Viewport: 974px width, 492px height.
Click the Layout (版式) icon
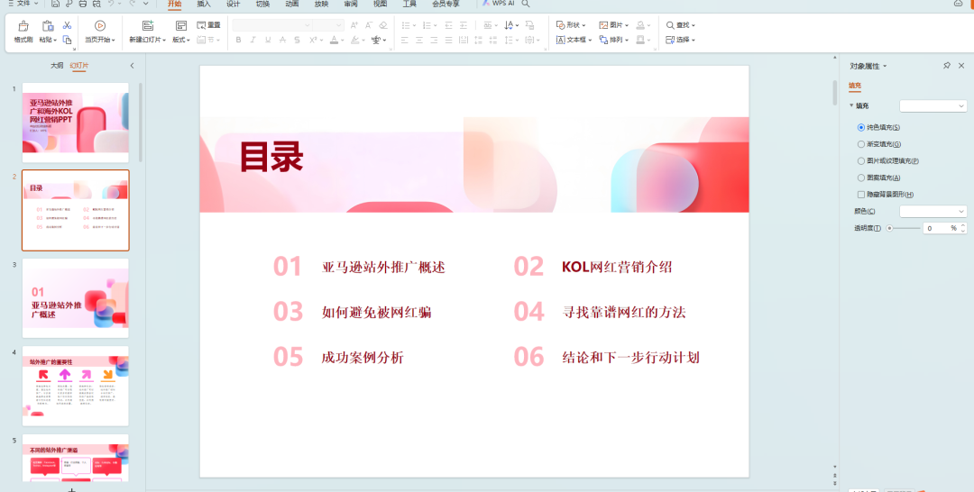pyautogui.click(x=180, y=25)
